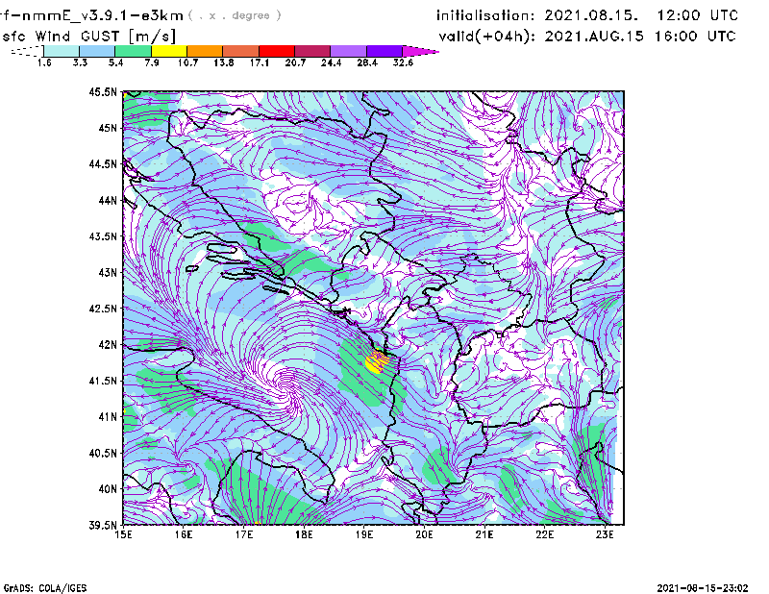The image size is (769, 594).
Task: Click the violet 28.4–32.6 legend swatch
Action: [x=384, y=51]
